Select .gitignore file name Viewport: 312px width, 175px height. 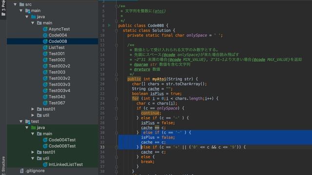tap(35, 171)
